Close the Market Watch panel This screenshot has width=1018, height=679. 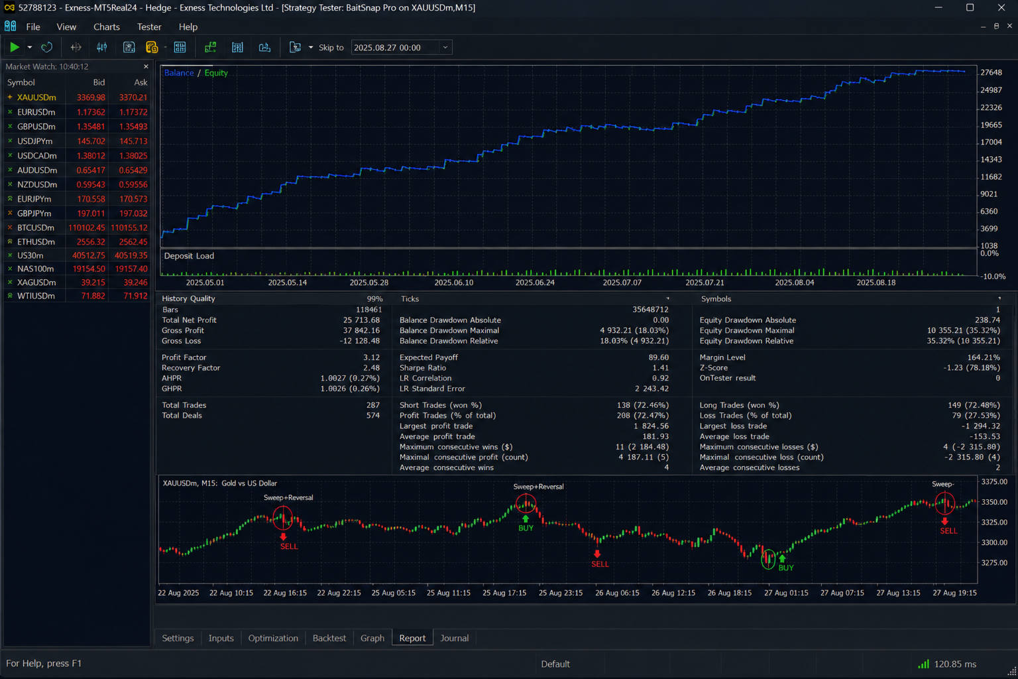click(x=146, y=66)
